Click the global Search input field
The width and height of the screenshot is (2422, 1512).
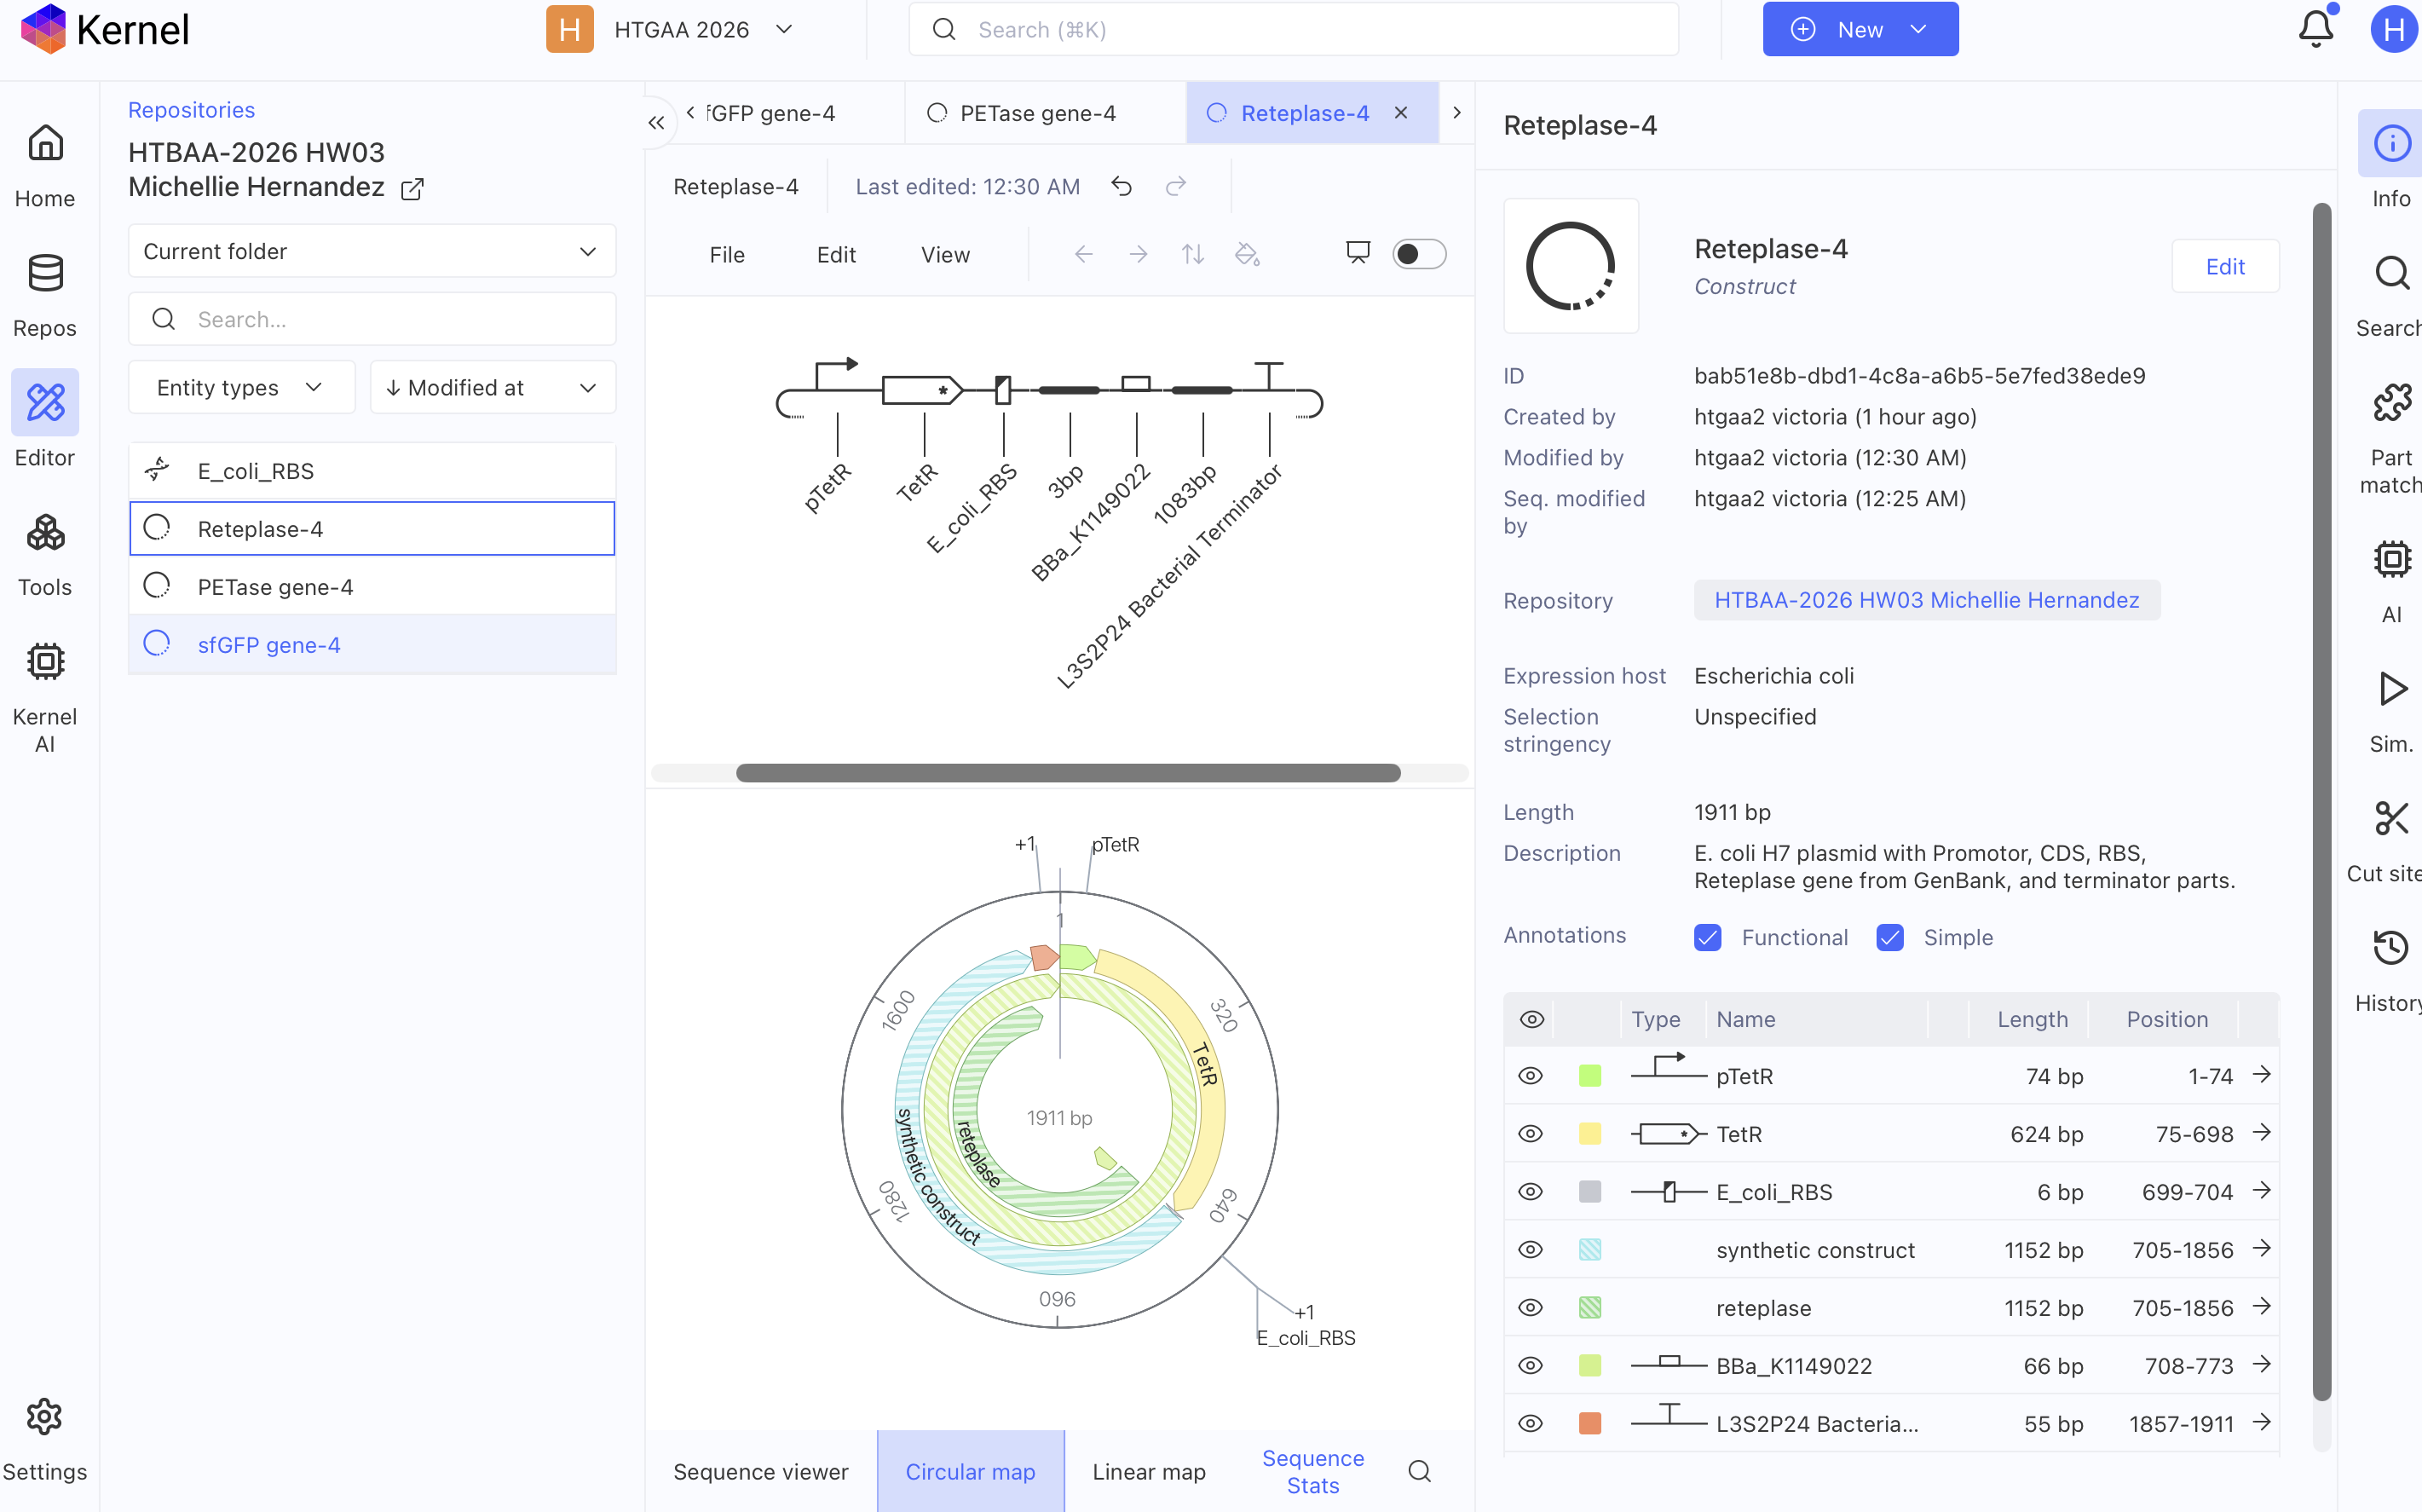coord(1294,30)
